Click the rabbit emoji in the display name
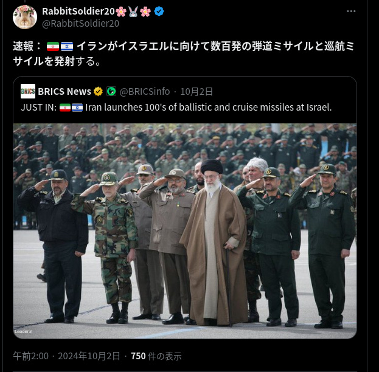 coord(133,12)
